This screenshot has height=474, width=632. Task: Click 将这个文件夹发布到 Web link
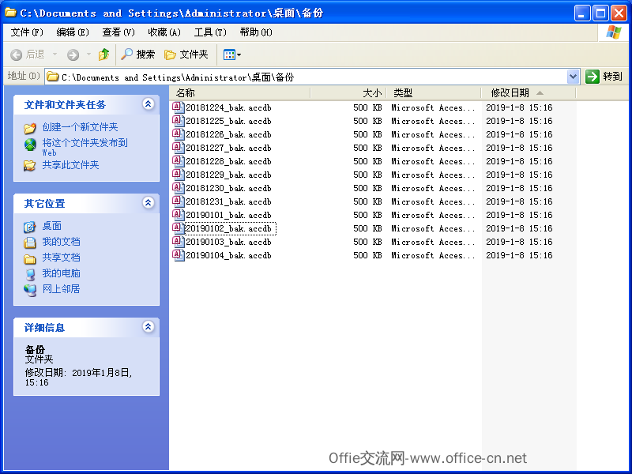coord(85,147)
